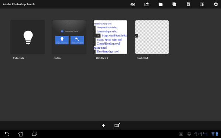This screenshot has height=138, width=221.
Task: Add new project with plus icon
Action: point(104,125)
